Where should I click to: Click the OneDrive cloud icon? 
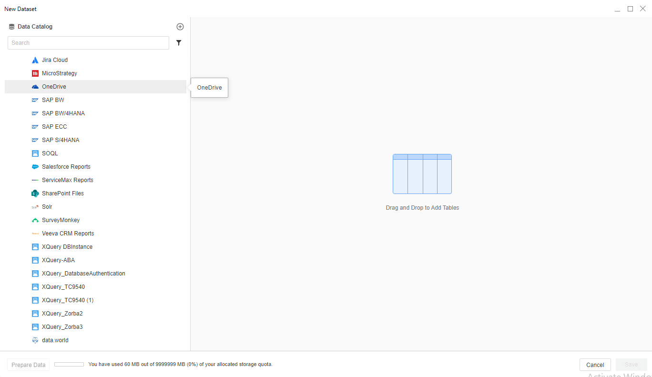tap(35, 87)
